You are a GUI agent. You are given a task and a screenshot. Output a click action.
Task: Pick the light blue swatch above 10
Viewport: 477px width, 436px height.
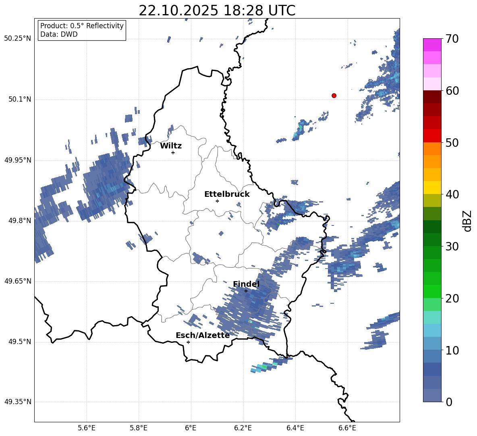pos(432,331)
